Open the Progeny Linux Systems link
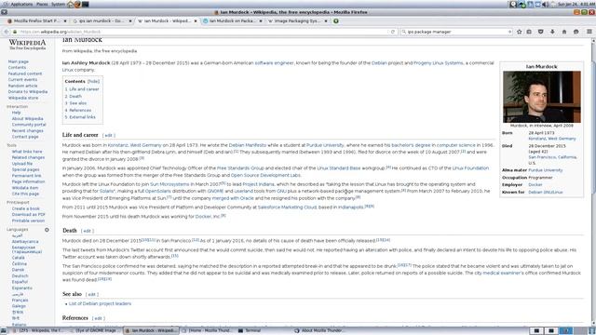Image resolution: width=596 pixels, height=335 pixels. (x=439, y=63)
